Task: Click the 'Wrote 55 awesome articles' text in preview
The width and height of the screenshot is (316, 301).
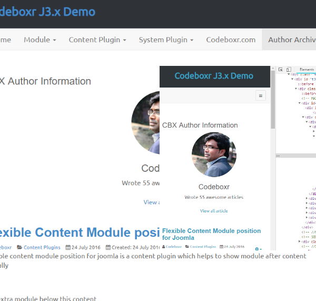Action: pos(214,197)
